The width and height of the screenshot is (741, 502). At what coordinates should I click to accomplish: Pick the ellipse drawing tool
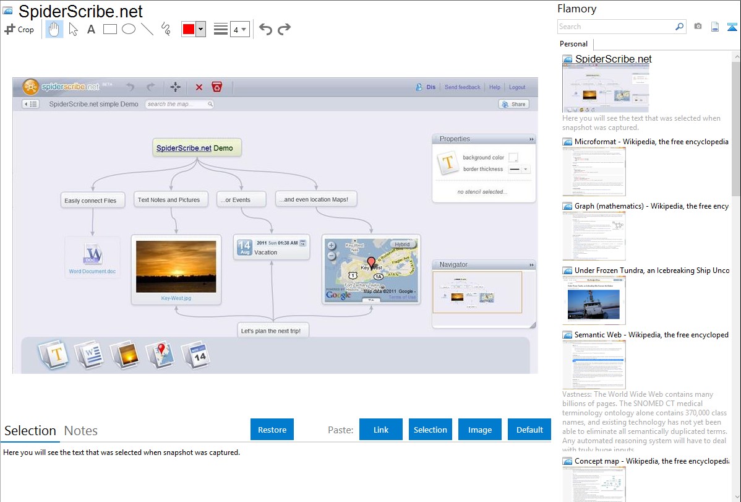click(129, 29)
